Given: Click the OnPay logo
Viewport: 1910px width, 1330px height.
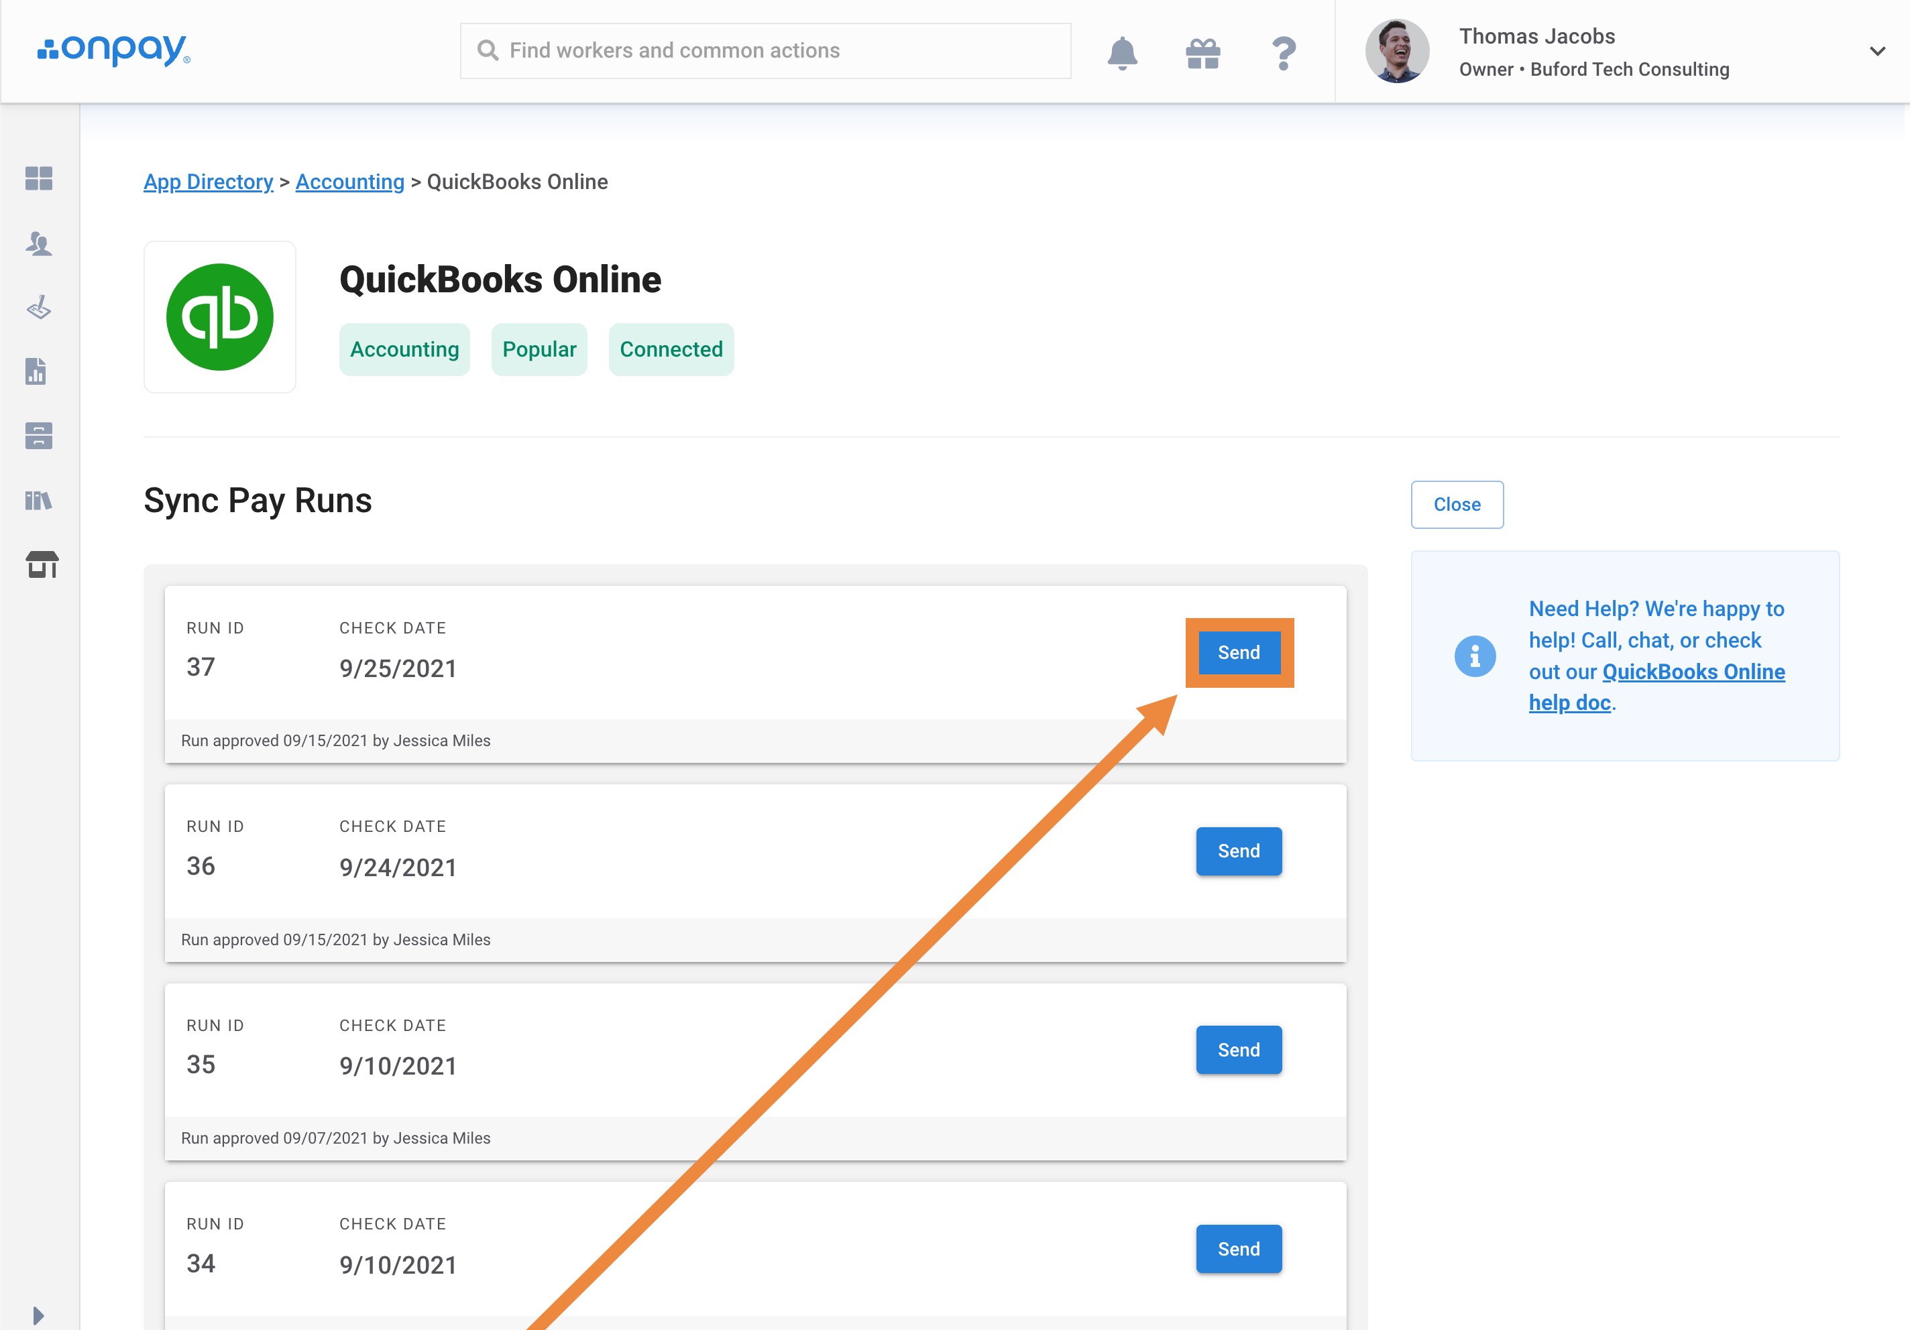Looking at the screenshot, I should pyautogui.click(x=114, y=50).
